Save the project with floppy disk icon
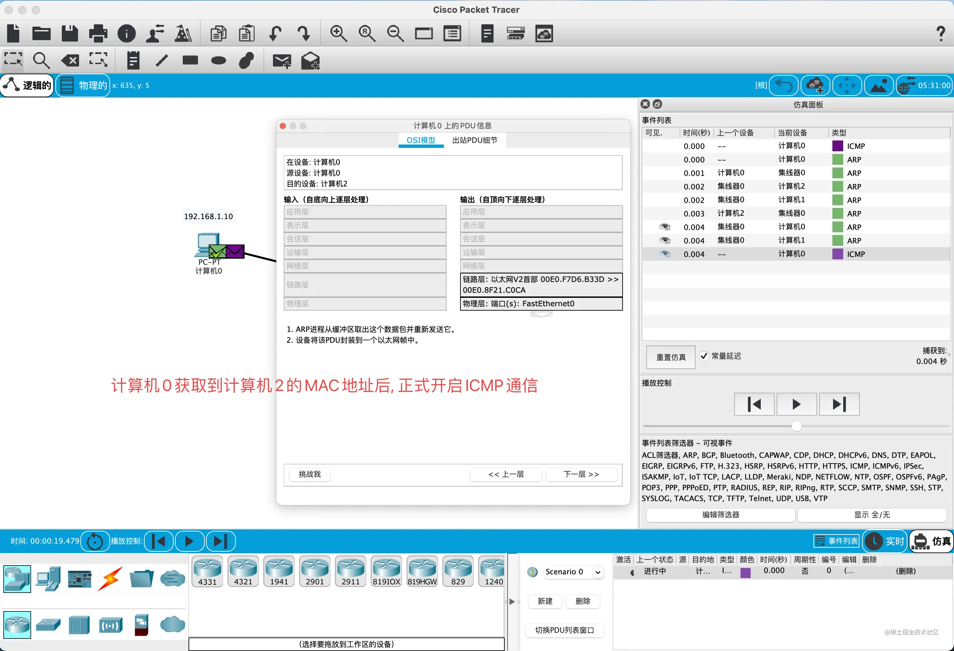This screenshot has width=954, height=651. (x=70, y=34)
